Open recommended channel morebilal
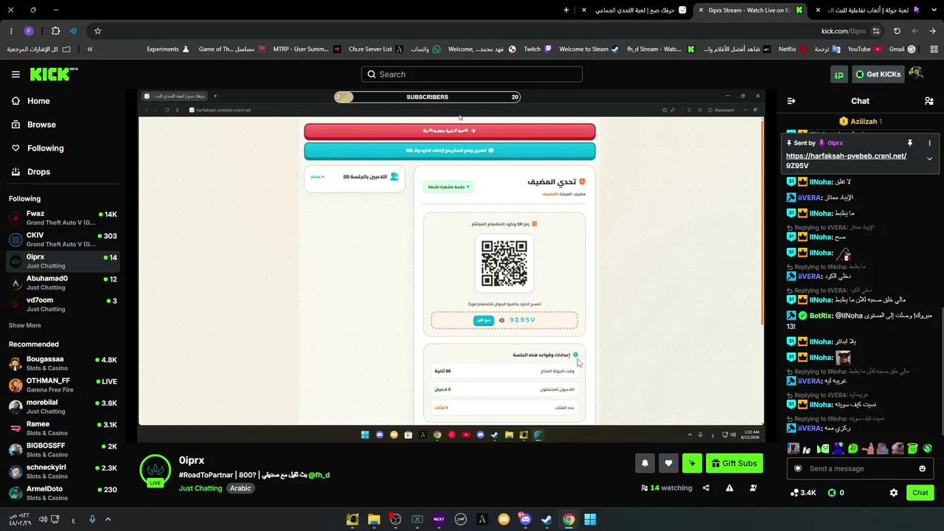 63,406
